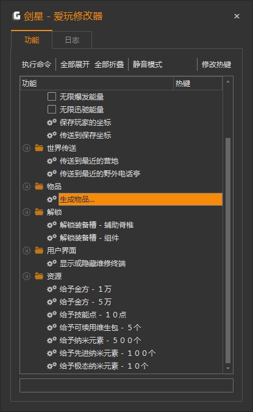Click the gear icon beside 给予金方 - 1万
Viewport: 253px width, 412px height.
[x=52, y=289]
